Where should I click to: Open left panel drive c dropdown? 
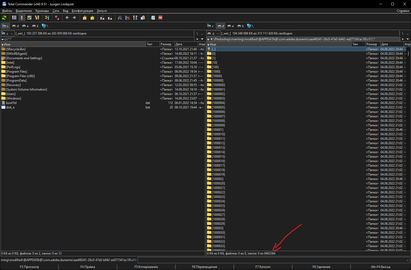click(x=7, y=33)
